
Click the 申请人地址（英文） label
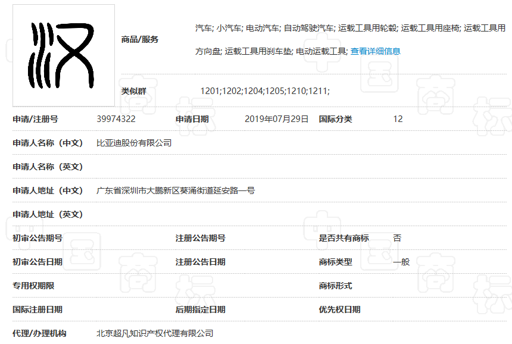pyautogui.click(x=48, y=214)
